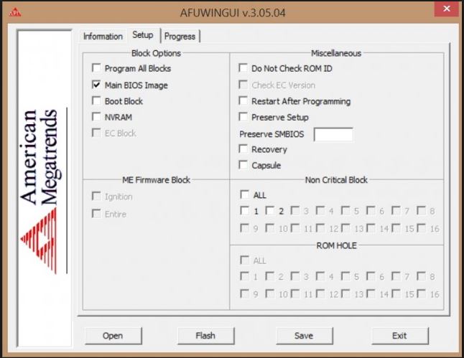Click the Ignition checkbox under ME Firmware
This screenshot has height=358, width=464.
click(96, 196)
